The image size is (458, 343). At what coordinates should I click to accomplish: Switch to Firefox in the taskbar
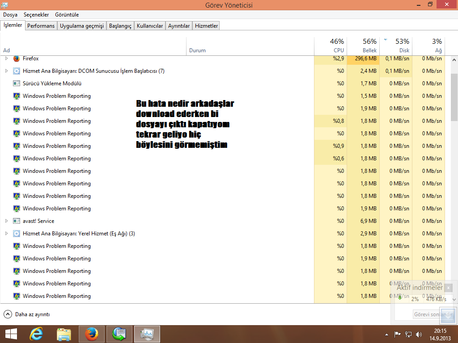click(91, 334)
